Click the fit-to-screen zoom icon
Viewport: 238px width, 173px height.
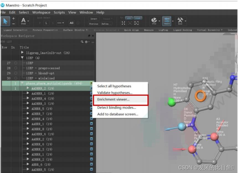123,23
